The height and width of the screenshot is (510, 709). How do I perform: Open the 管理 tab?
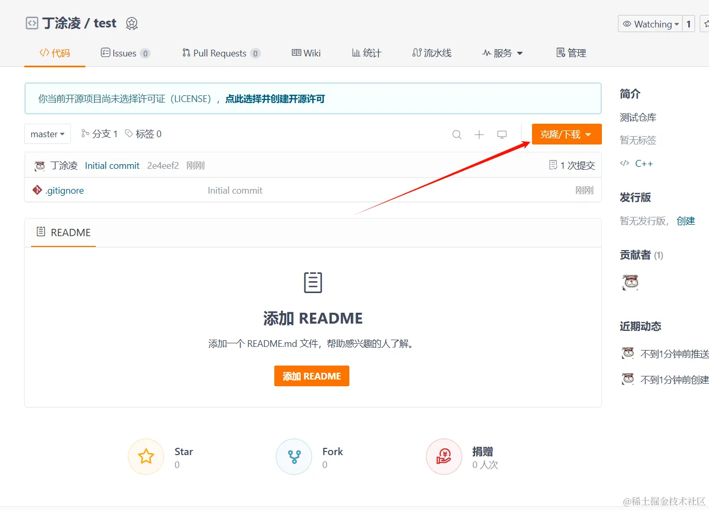coord(571,53)
